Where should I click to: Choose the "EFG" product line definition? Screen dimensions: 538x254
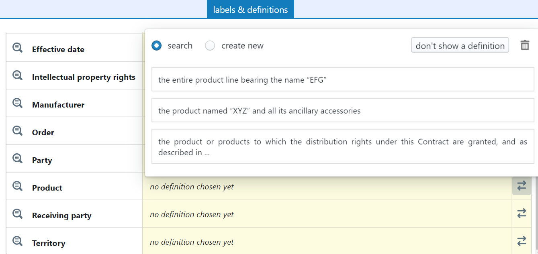pyautogui.click(x=343, y=79)
